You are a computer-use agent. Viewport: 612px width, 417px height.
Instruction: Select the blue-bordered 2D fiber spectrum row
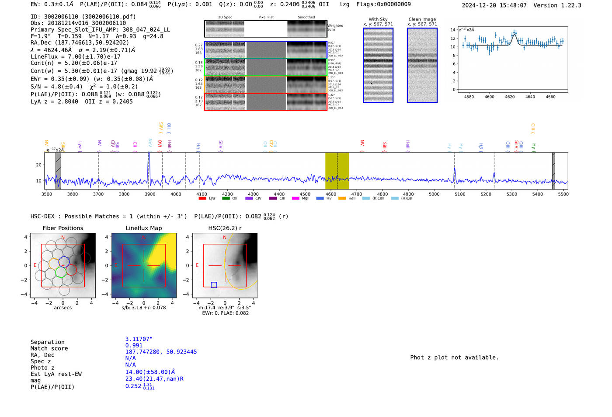pyautogui.click(x=266, y=50)
